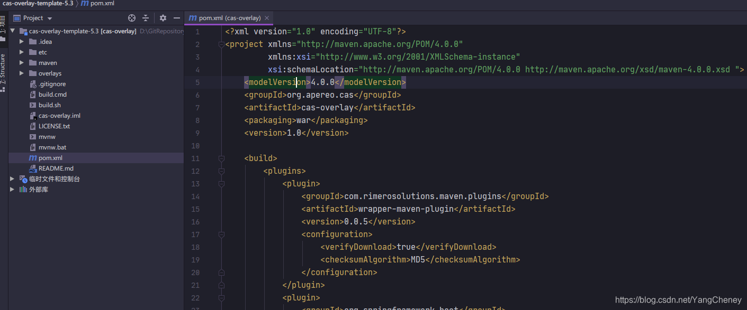Click the LICENSE.txt file icon

tap(33, 126)
